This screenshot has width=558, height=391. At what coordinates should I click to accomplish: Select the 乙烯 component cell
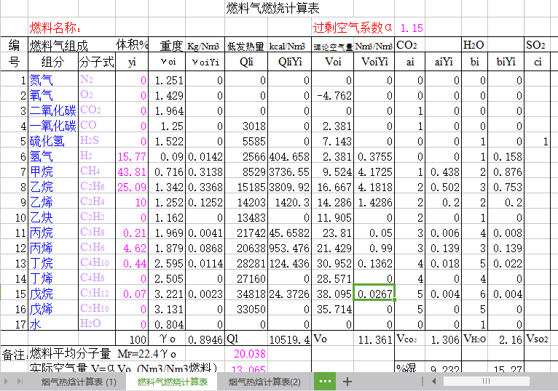(x=53, y=202)
